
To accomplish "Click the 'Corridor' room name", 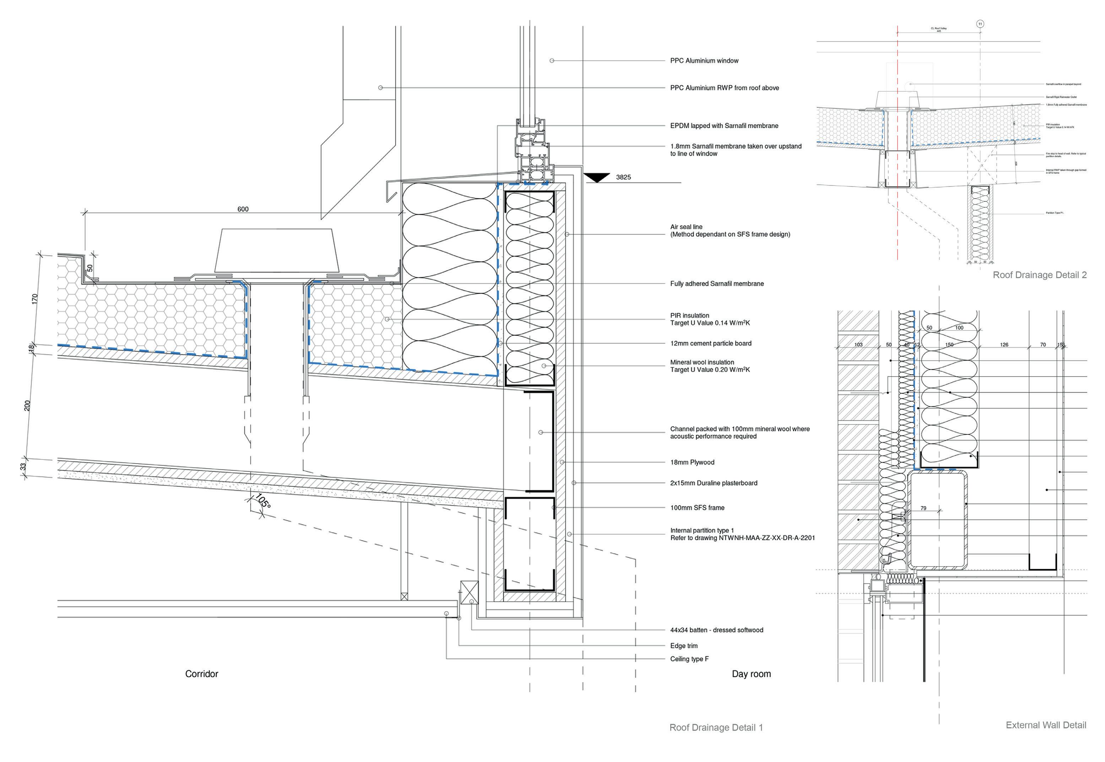I will tap(201, 674).
